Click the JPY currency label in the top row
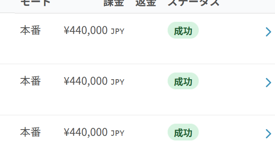Image resolution: width=275 pixels, height=161 pixels. 117,31
